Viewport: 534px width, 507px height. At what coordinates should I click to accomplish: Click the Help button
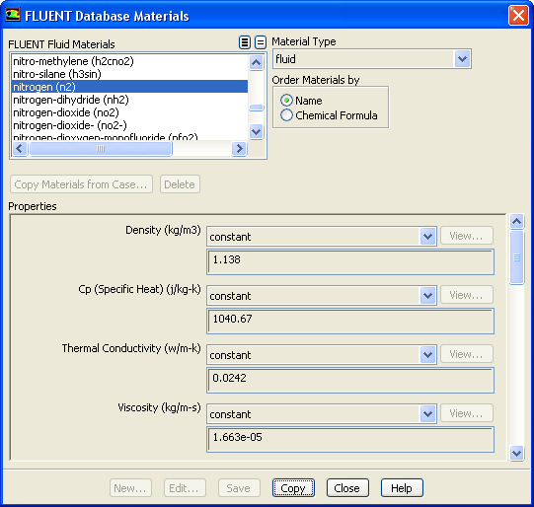point(402,488)
